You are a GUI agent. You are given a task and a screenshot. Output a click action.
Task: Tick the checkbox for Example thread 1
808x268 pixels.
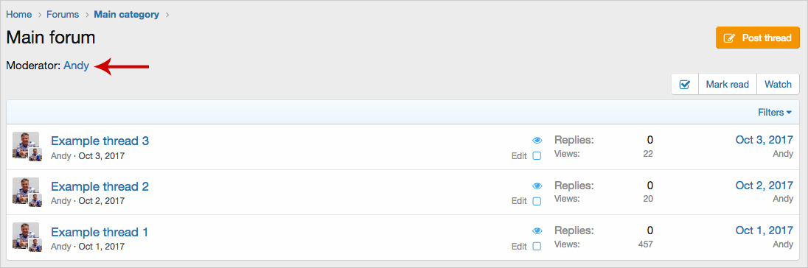(537, 247)
